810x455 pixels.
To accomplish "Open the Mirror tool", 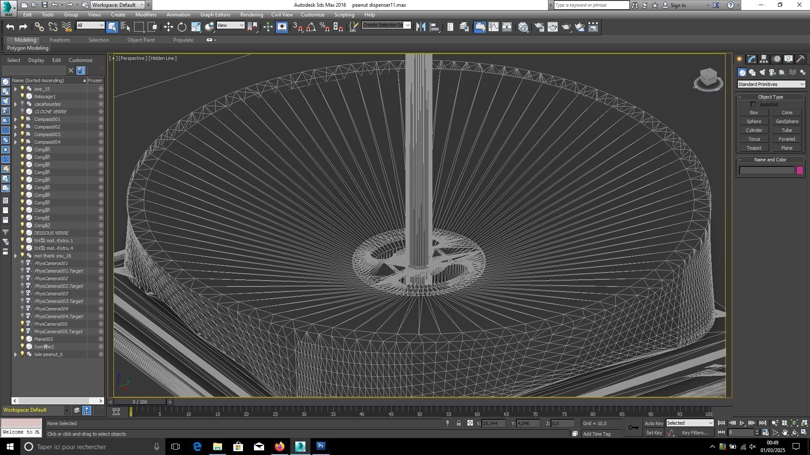I will [421, 27].
